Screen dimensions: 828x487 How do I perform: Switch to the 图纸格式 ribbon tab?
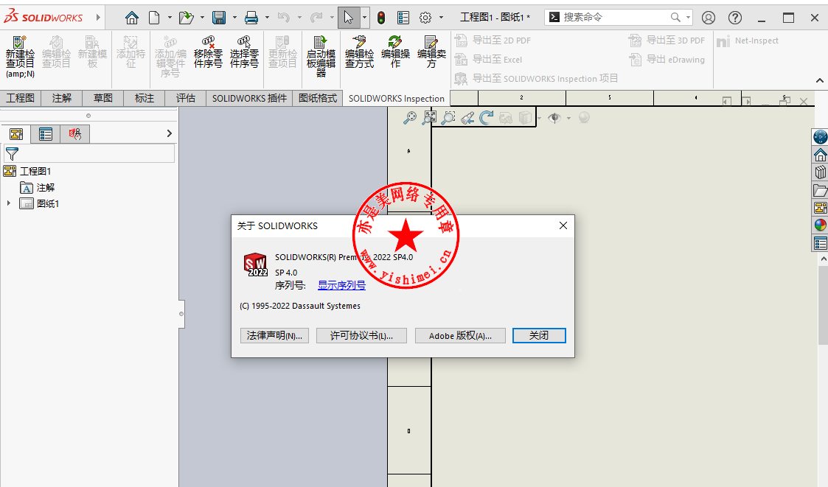(x=318, y=98)
